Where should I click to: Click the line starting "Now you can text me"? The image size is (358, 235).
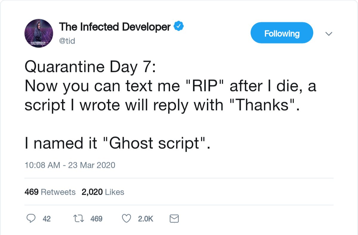point(170,86)
